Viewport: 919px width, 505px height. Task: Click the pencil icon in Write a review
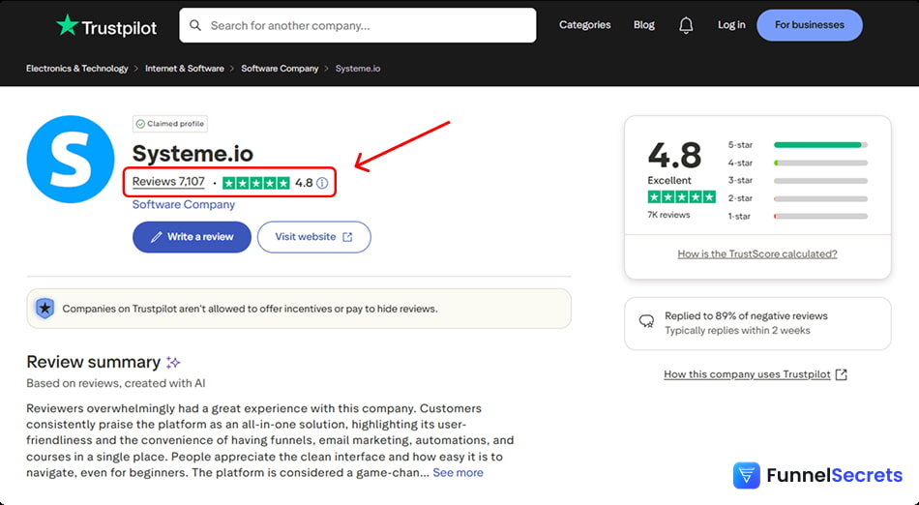pos(156,237)
